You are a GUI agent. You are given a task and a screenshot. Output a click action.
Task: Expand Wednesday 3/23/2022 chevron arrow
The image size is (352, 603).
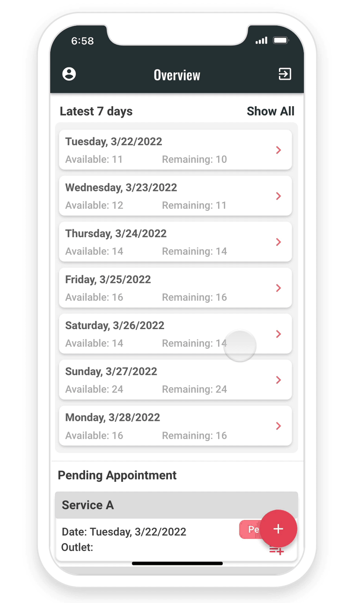pos(279,196)
